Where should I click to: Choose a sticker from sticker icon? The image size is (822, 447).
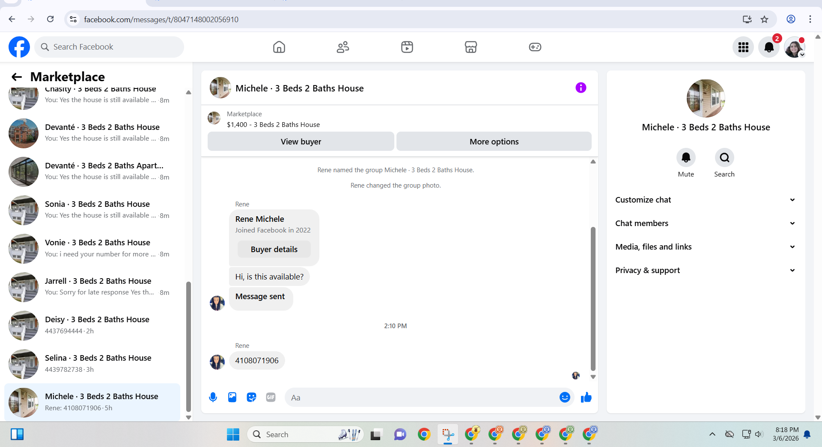click(251, 397)
